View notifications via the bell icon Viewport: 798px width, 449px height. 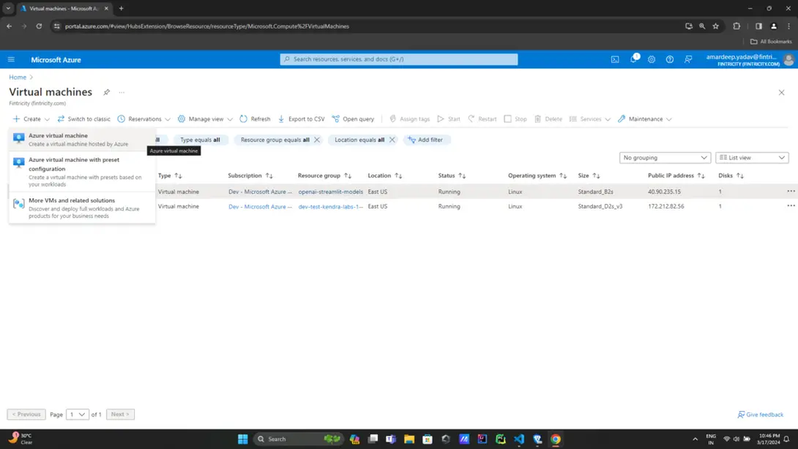coord(634,59)
